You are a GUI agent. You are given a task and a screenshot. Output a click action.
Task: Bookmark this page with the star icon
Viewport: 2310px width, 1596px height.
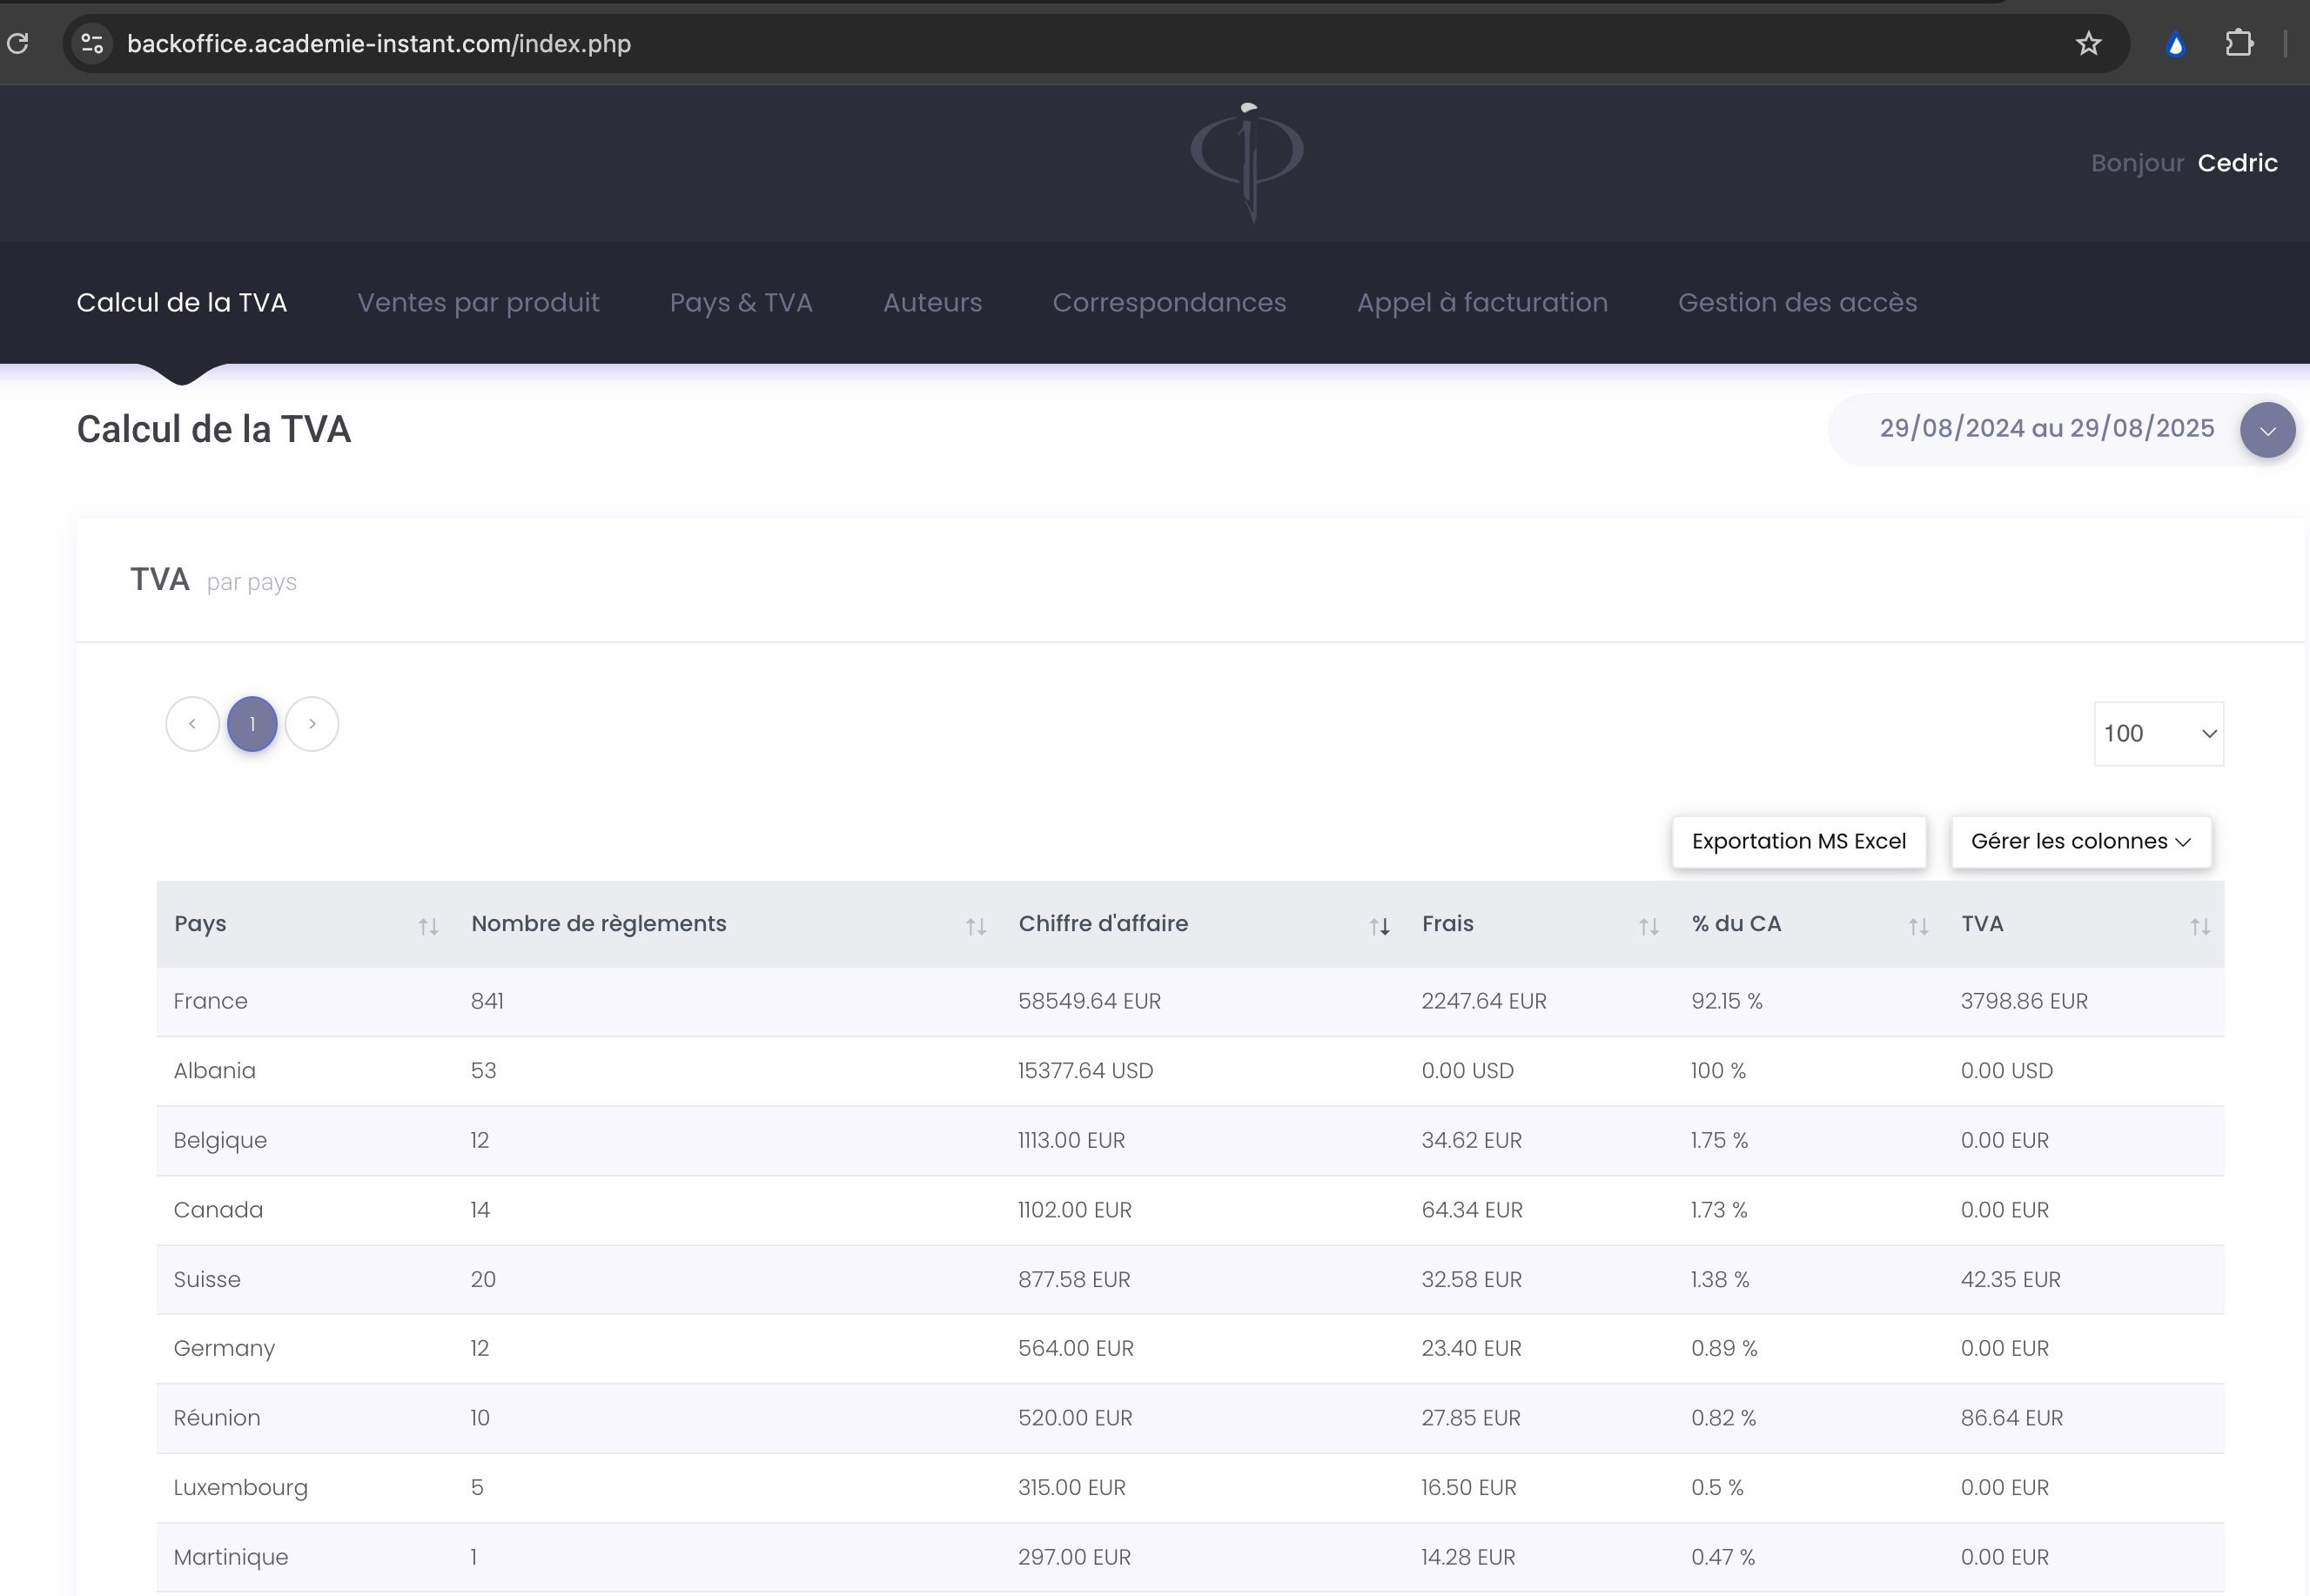pyautogui.click(x=2088, y=43)
